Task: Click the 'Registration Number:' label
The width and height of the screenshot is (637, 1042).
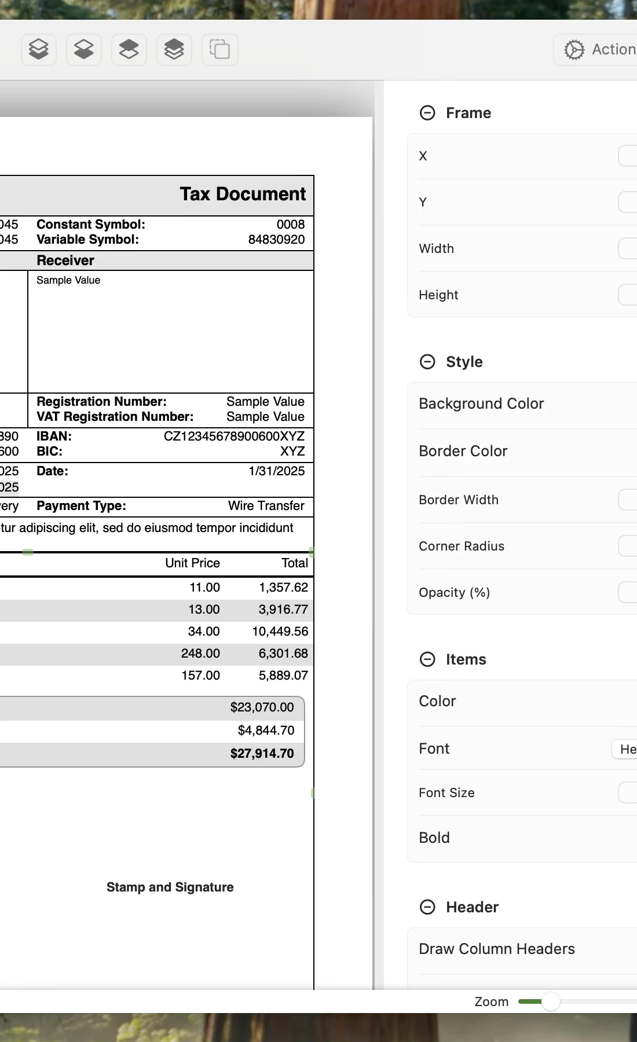Action: 101,402
